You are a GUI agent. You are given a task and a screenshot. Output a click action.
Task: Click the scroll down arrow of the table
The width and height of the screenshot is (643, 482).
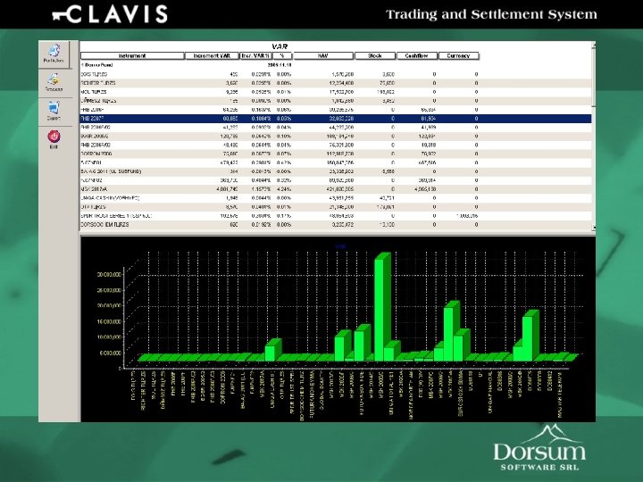click(x=593, y=227)
